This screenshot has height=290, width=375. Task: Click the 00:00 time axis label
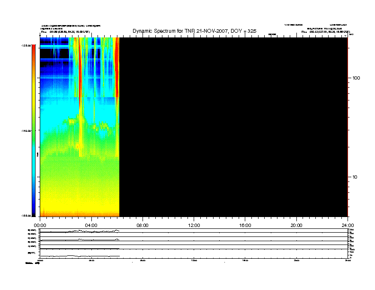click(40, 226)
